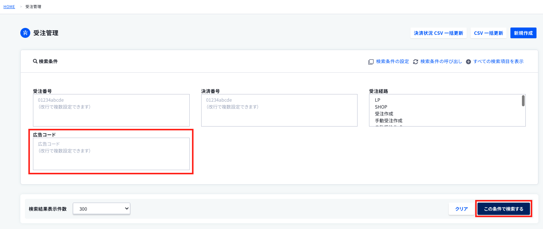
Task: Show all fields via すべての検索項目を表示
Action: tap(498, 62)
